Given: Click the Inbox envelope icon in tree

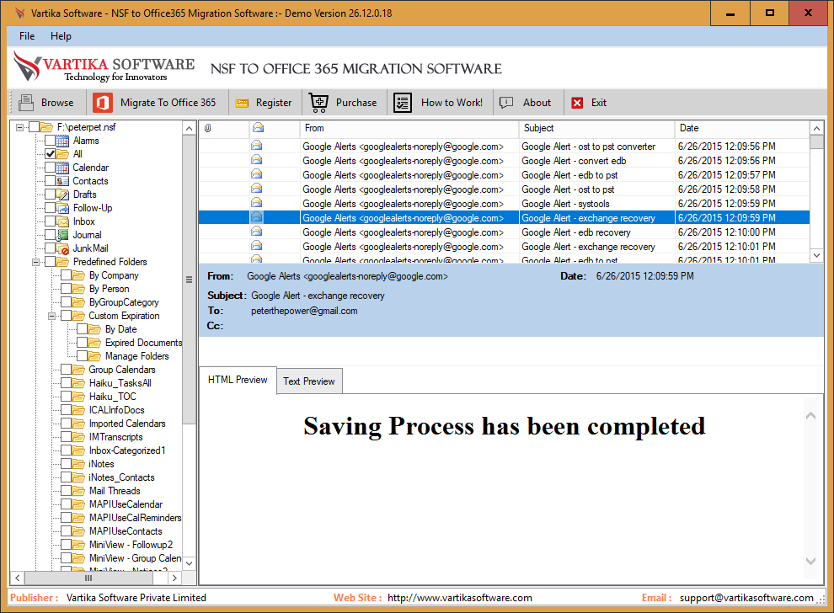Looking at the screenshot, I should [x=62, y=221].
